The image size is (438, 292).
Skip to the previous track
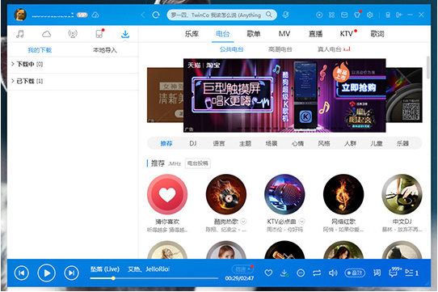point(22,273)
